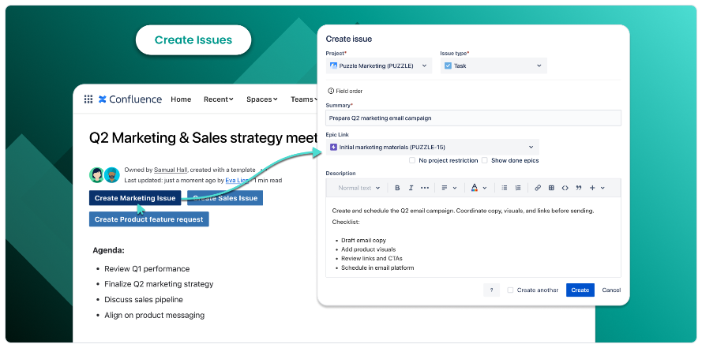Click 'Align on product messaging' agenda item
Viewport: 702px width, 348px height.
point(155,315)
